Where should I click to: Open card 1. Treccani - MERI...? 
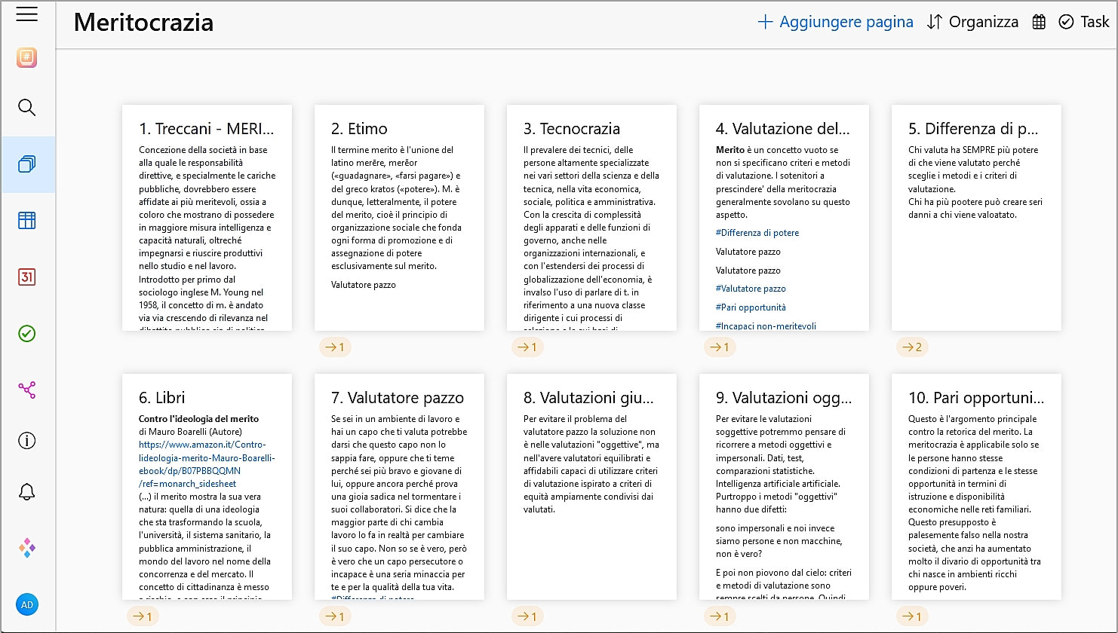pos(207,218)
